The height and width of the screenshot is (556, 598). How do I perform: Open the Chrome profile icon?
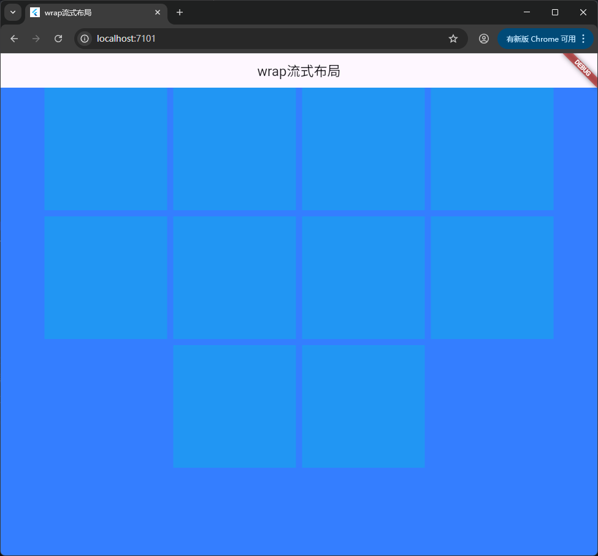(484, 39)
